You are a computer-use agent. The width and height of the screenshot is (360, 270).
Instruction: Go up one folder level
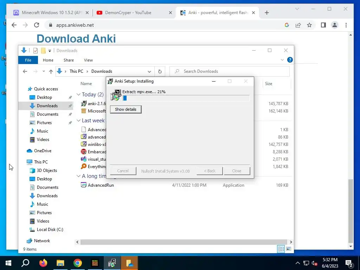point(51,71)
